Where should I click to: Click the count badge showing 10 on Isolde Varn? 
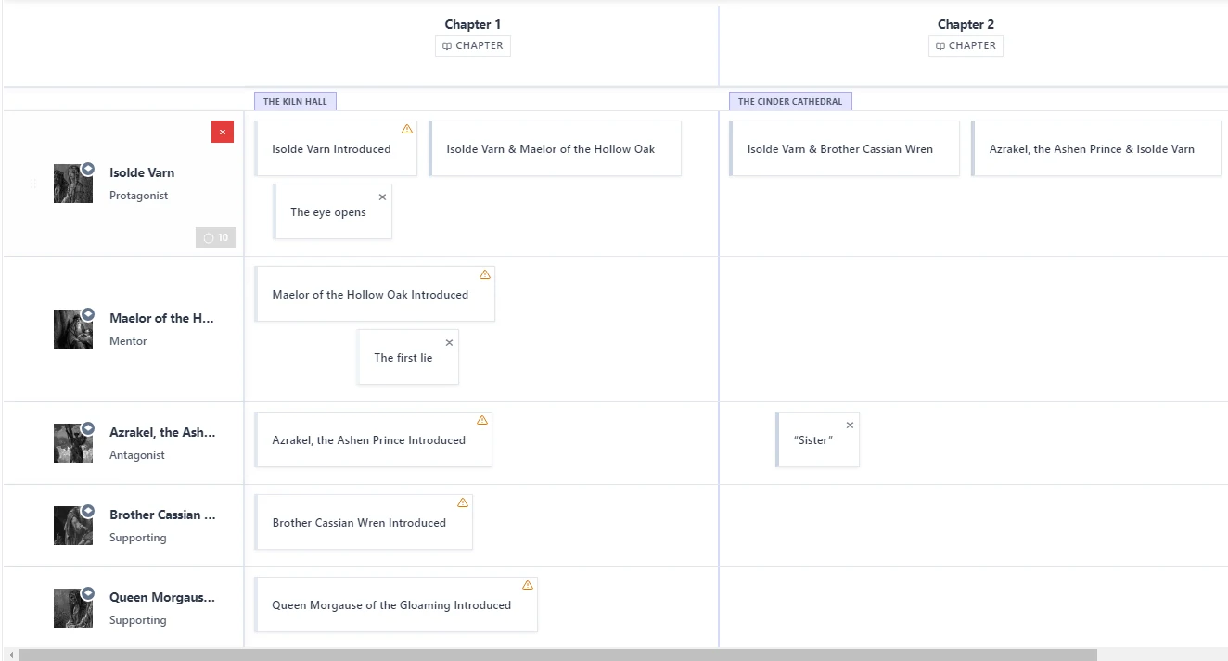pyautogui.click(x=215, y=238)
